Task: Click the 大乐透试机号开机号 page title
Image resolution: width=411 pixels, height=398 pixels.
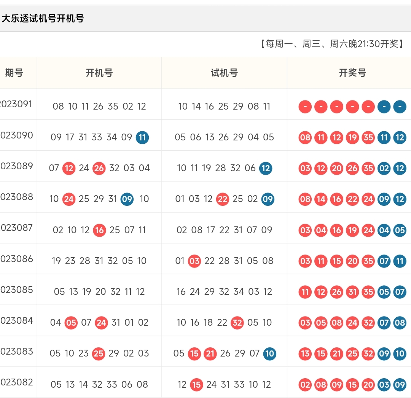Action: 43,19
